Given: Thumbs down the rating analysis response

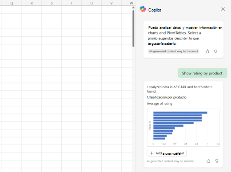Looking at the screenshot, I should 217,161.
